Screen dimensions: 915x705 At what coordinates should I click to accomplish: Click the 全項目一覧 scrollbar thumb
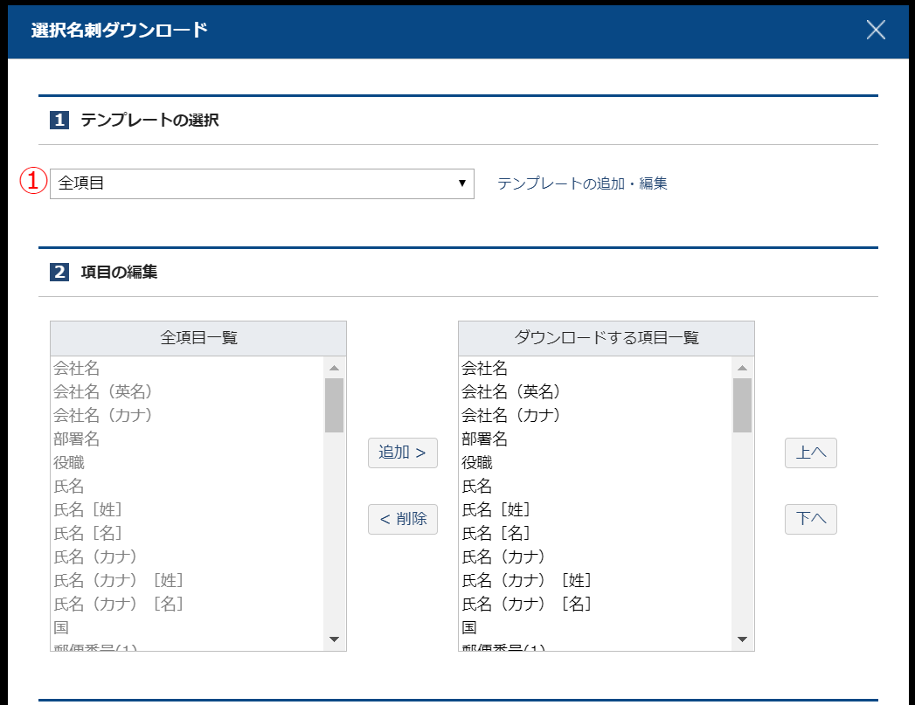334,404
